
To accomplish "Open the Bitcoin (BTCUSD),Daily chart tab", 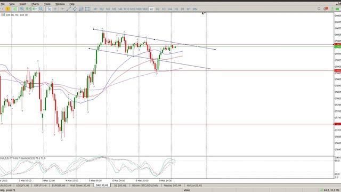I will click(x=145, y=186).
